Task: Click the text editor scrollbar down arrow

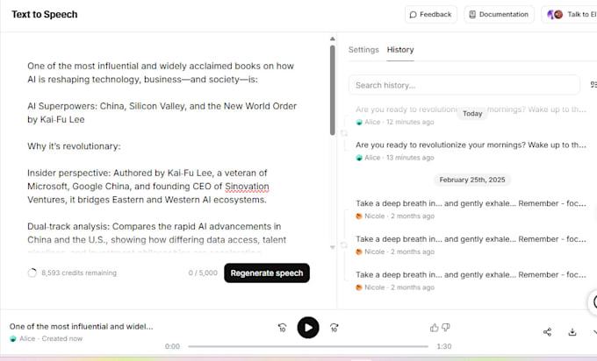Action: [x=332, y=247]
